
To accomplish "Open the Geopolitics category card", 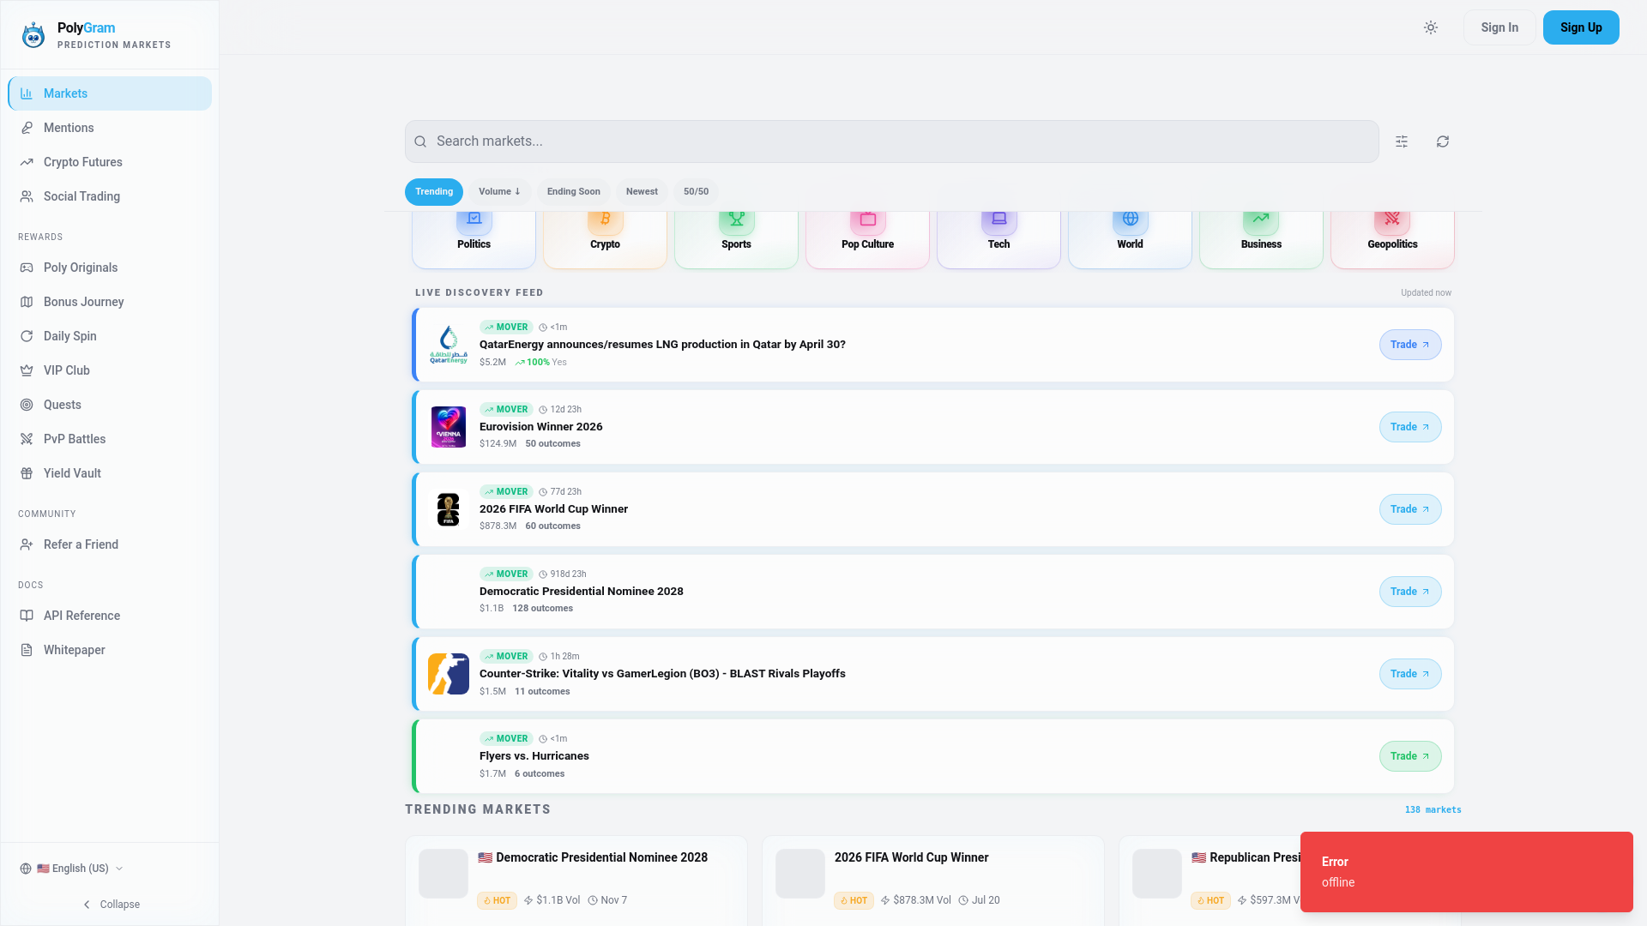I will [x=1392, y=239].
